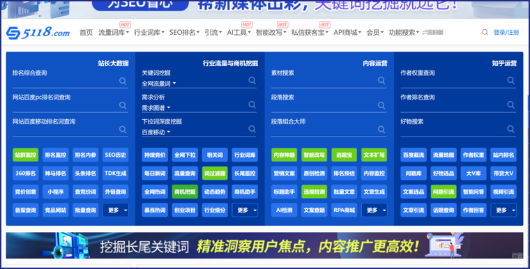Expand 更多 in 站长大数据 panel
The image size is (530, 269).
coord(116,210)
